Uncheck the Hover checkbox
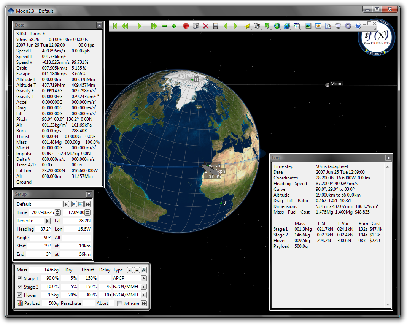 [20, 295]
